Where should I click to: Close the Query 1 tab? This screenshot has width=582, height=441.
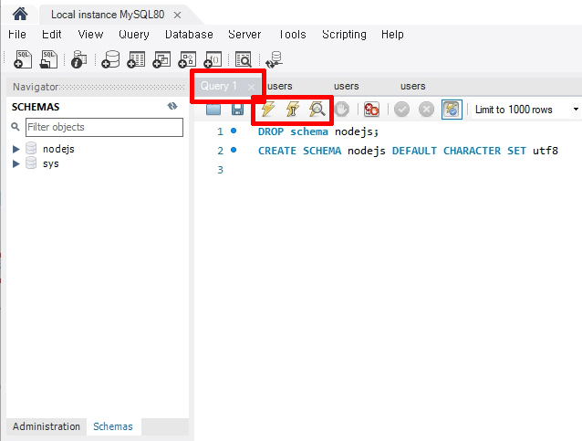[251, 87]
